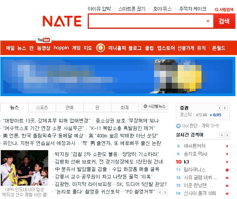
Task: Open headline 美 언론, 한국 올림픽축구 동메달 예상
Action: [x=43, y=136]
